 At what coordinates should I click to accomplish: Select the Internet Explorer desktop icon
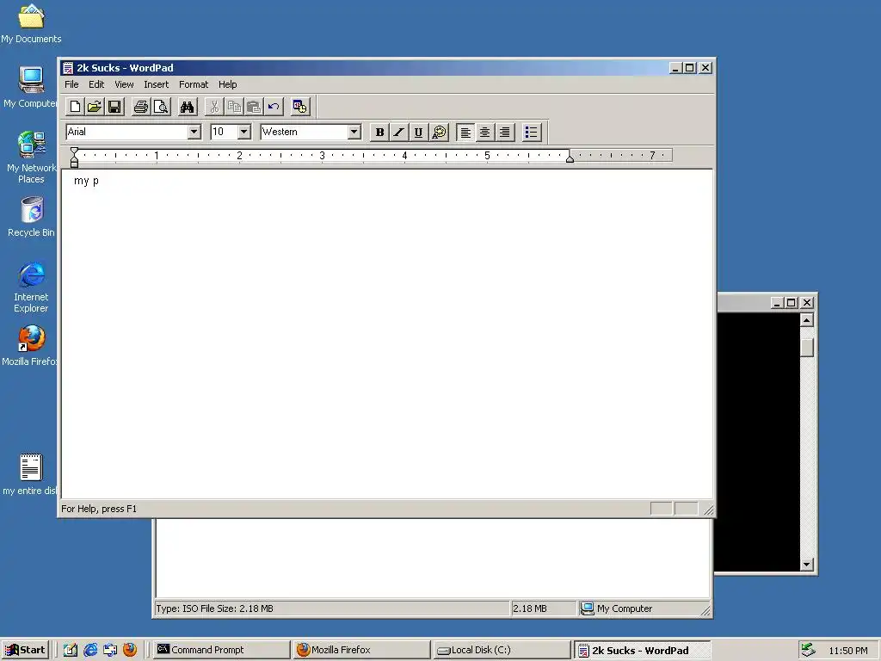click(31, 287)
